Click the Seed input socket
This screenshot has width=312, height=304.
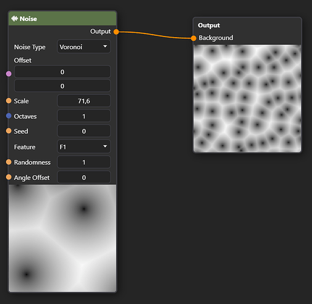tap(9, 131)
